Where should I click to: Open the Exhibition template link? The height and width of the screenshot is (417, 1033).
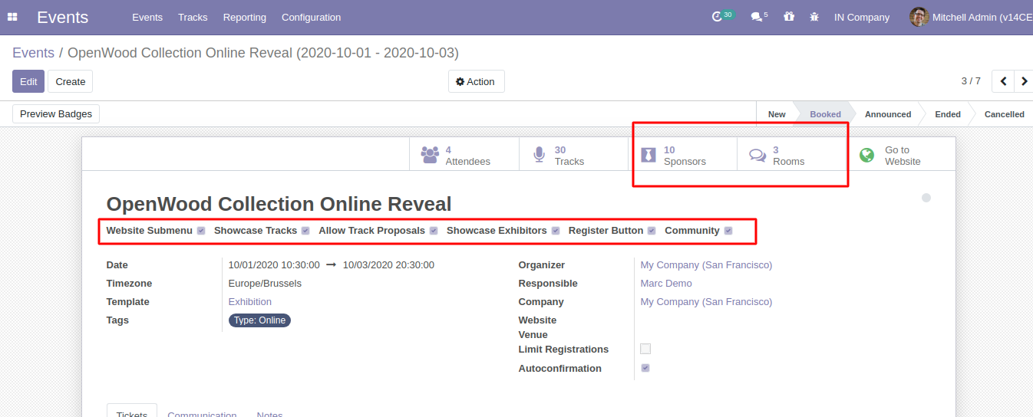tap(250, 302)
